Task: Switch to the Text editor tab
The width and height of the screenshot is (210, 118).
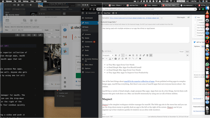Action: [187, 52]
